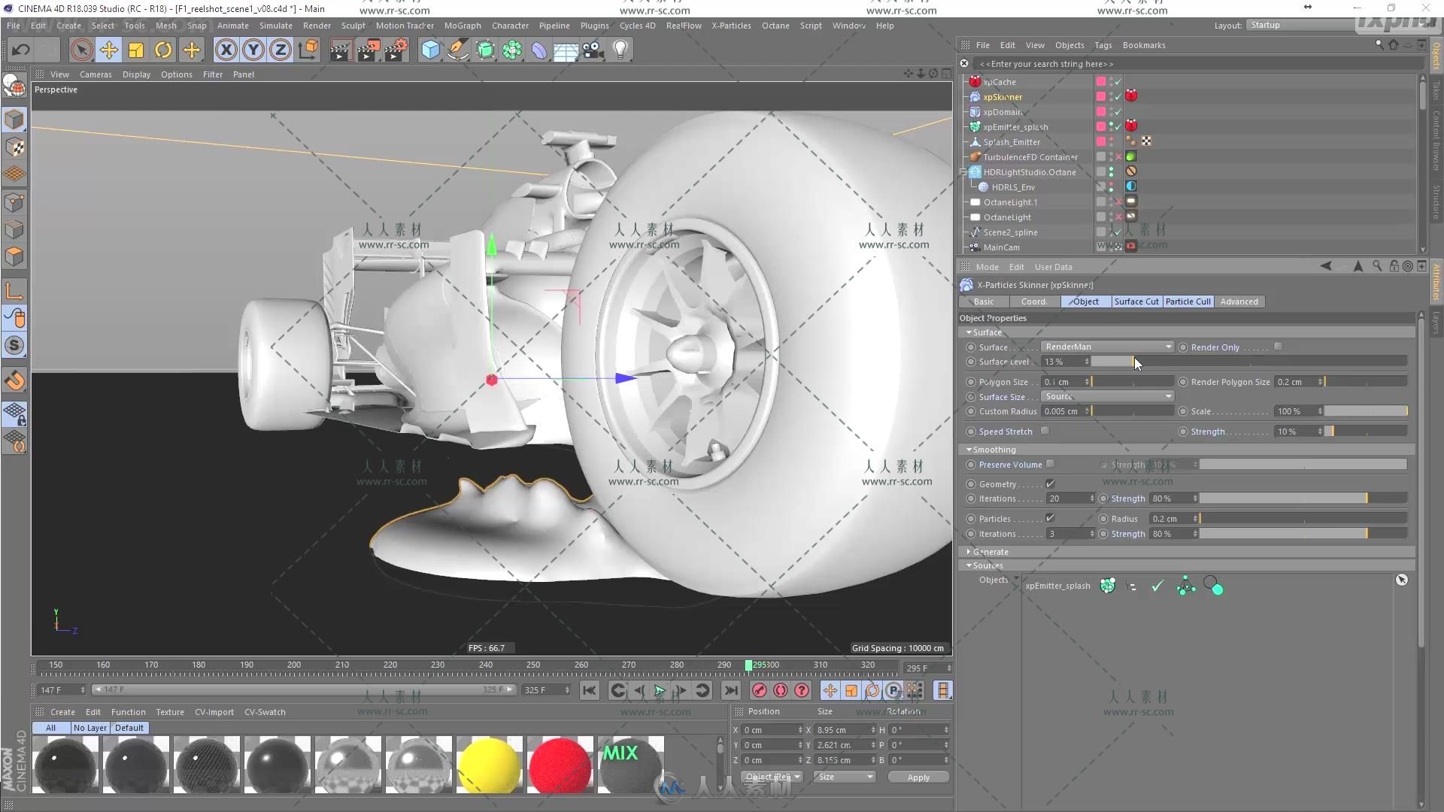This screenshot has height=812, width=1444.
Task: Toggle TurbulenceFD Container visibility dots
Action: (x=1112, y=156)
